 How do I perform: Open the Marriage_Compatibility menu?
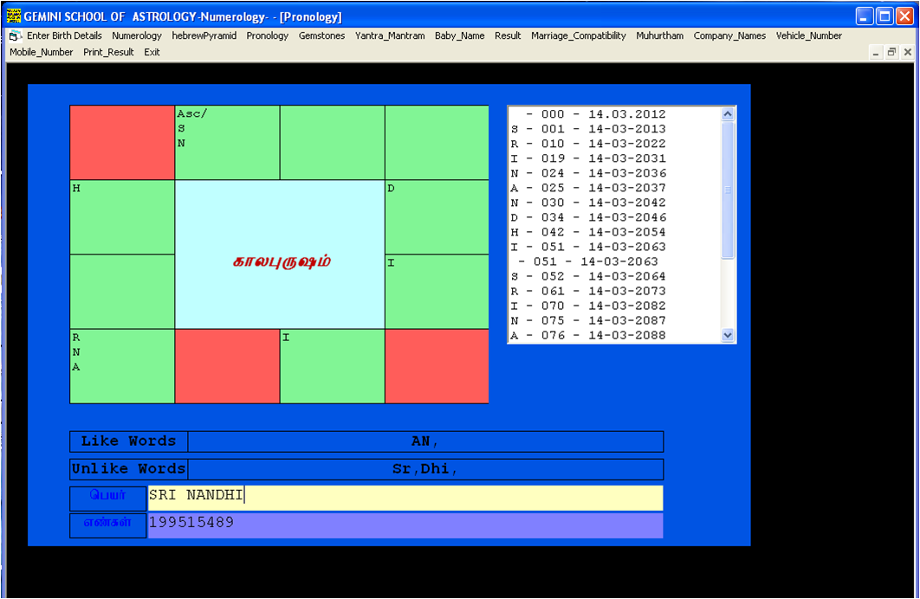(x=579, y=35)
